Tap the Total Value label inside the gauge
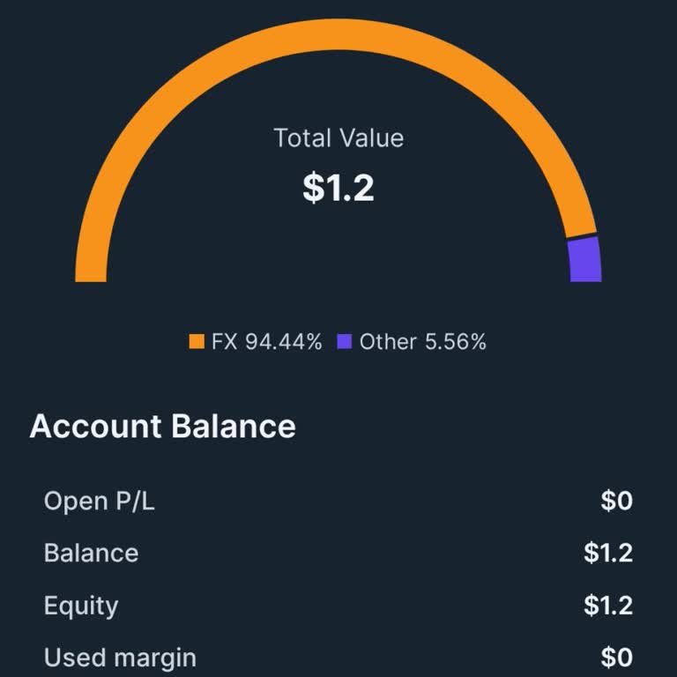 [x=338, y=138]
